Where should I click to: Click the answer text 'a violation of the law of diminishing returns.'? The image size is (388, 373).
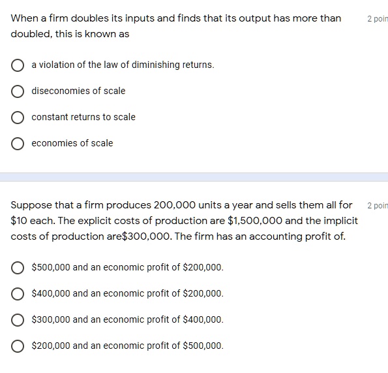pos(123,65)
